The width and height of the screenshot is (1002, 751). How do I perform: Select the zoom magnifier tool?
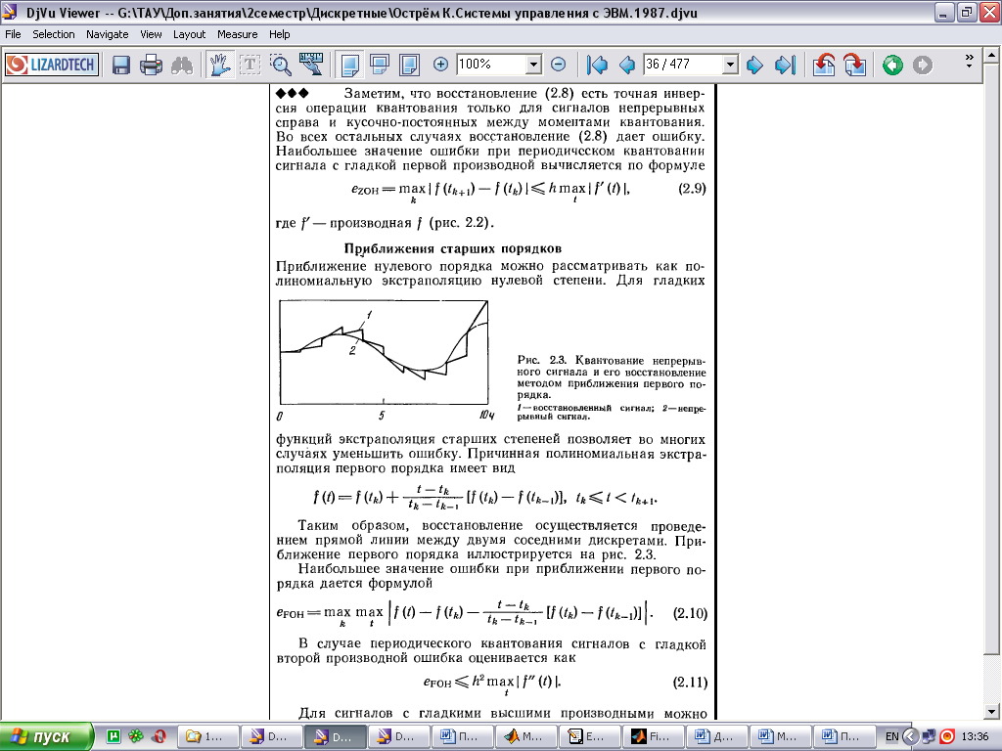tap(280, 65)
